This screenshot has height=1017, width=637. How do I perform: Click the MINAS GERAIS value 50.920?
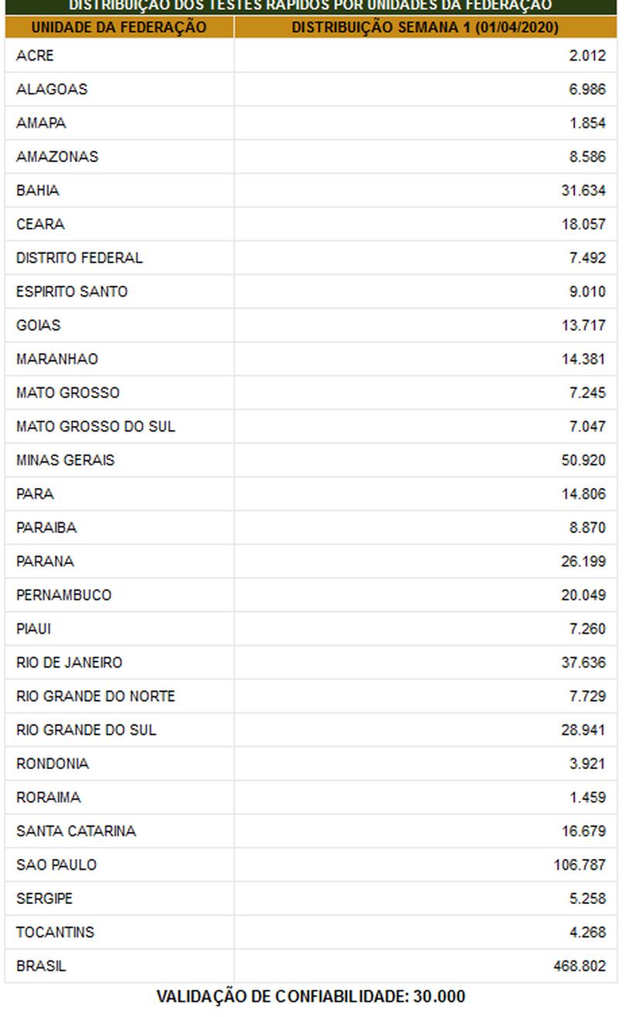(583, 460)
